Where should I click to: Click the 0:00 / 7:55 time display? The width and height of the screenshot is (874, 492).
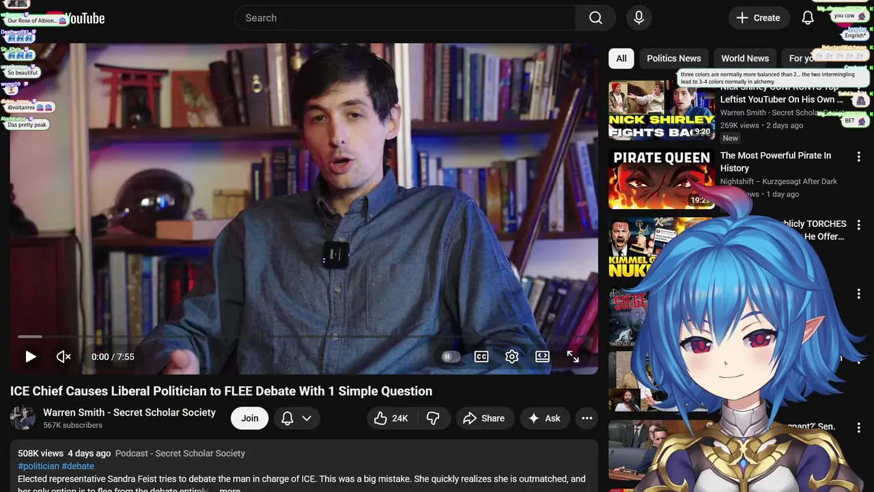tap(113, 357)
